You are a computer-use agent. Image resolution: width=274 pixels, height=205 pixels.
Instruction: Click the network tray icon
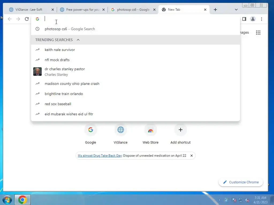coord(241,200)
